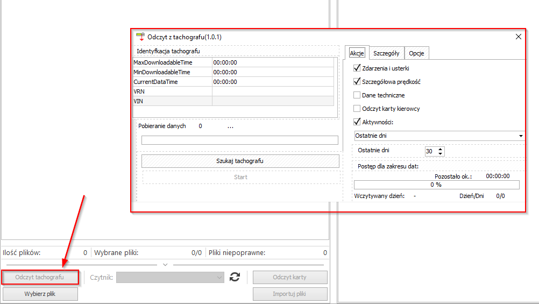The height and width of the screenshot is (304, 539).
Task: Switch to the Szczegóły tab
Action: pyautogui.click(x=386, y=53)
